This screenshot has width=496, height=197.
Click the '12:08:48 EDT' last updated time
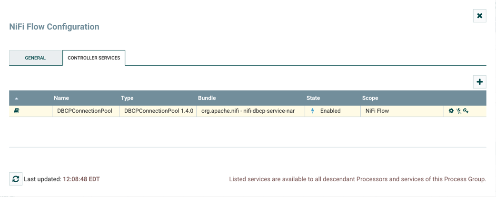pos(81,179)
